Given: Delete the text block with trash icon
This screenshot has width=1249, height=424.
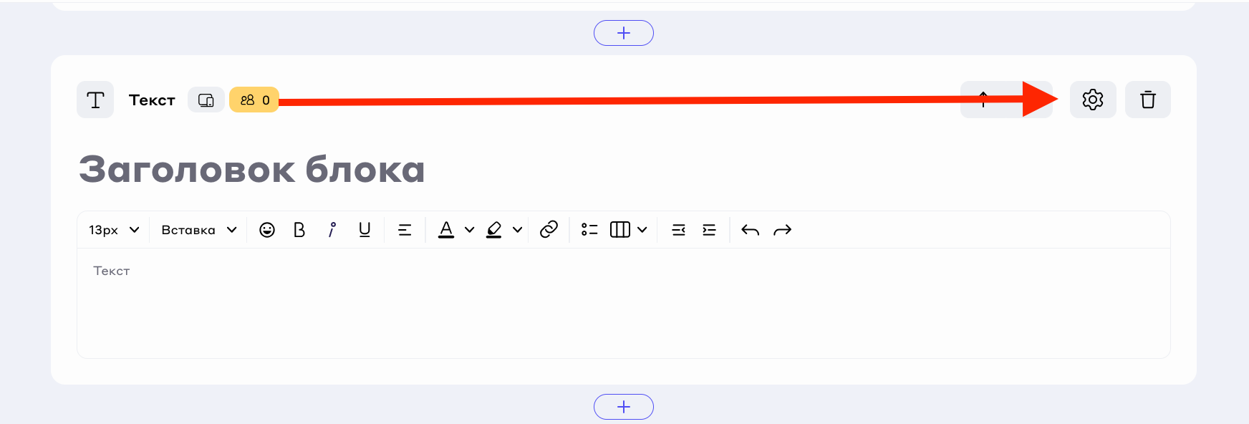Looking at the screenshot, I should (1147, 100).
